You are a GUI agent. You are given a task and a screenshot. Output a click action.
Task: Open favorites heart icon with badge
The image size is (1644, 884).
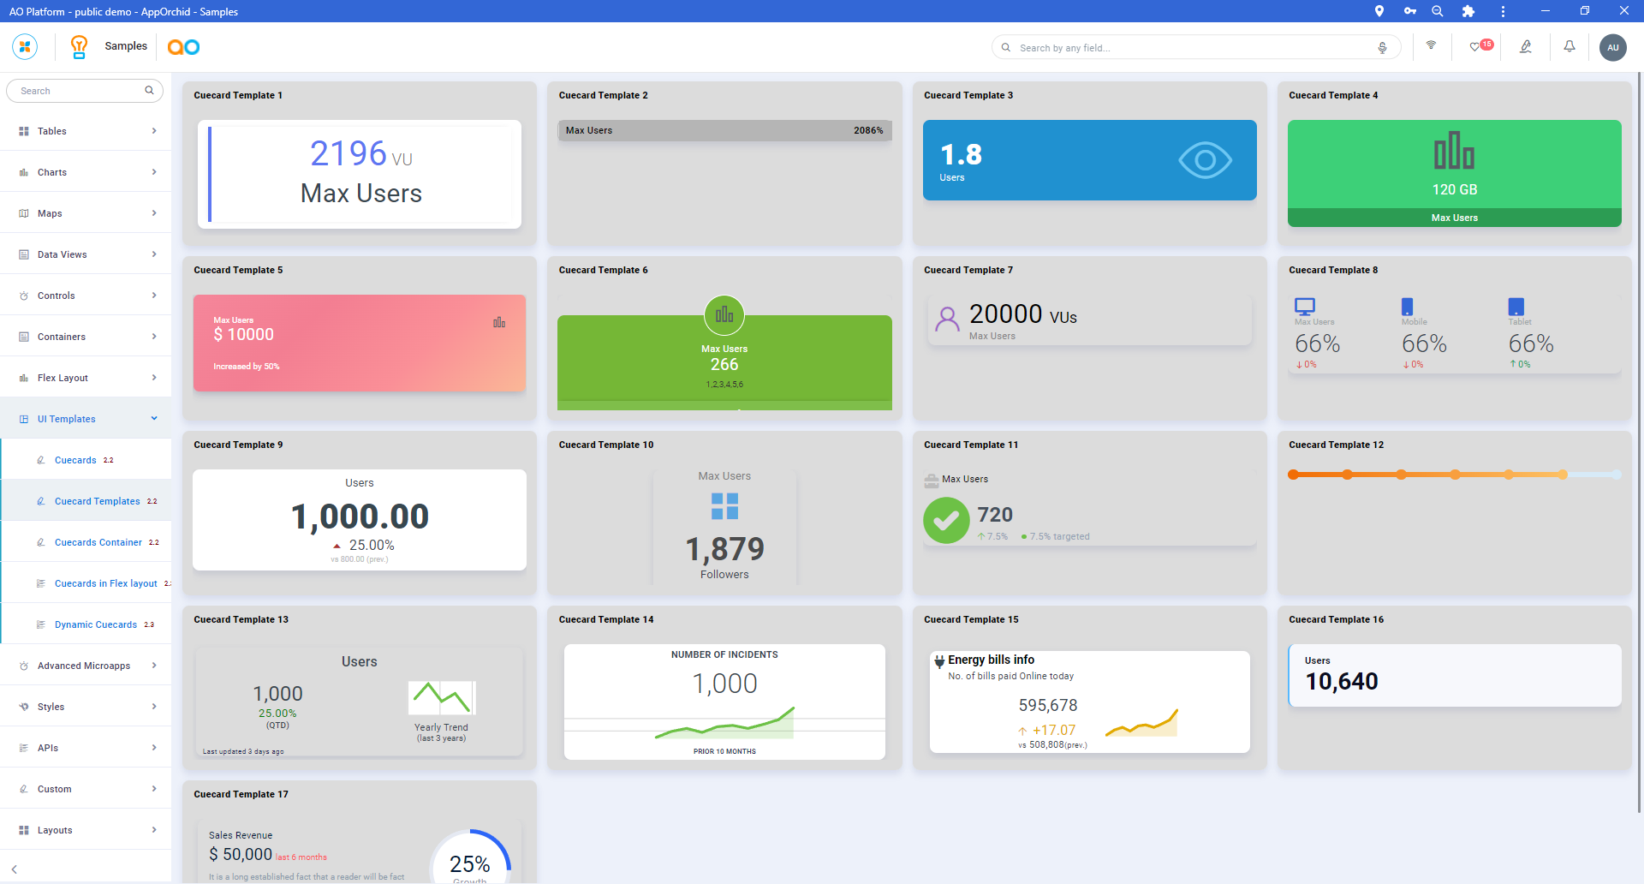click(1476, 46)
